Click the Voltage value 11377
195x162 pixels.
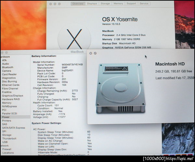[62, 117]
